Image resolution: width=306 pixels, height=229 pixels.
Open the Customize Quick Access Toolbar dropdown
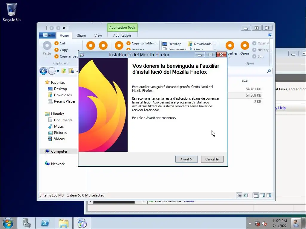pyautogui.click(x=64, y=28)
